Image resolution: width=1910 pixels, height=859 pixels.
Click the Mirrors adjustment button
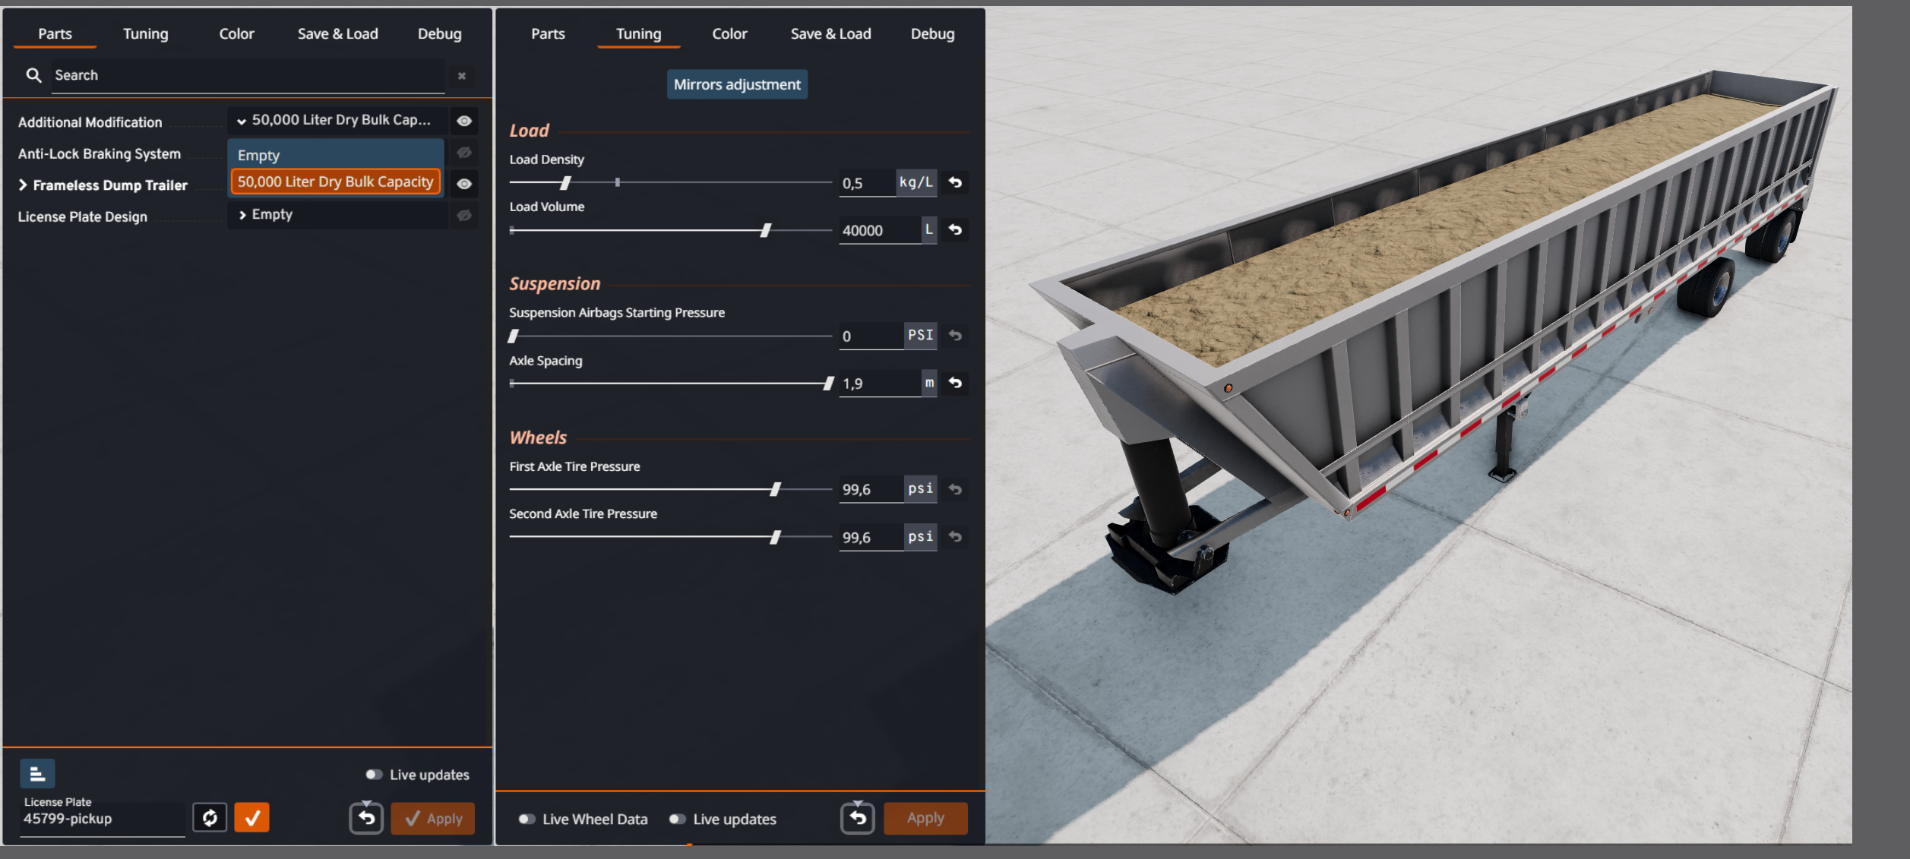pyautogui.click(x=736, y=84)
